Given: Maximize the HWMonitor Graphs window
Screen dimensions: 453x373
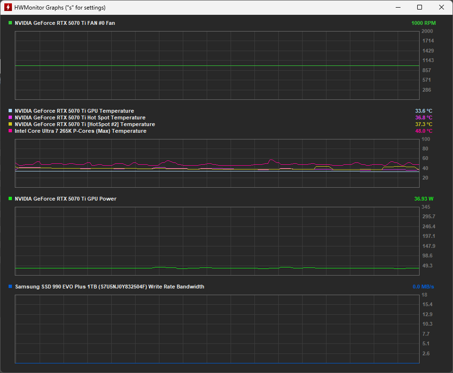Looking at the screenshot, I should pyautogui.click(x=420, y=7).
